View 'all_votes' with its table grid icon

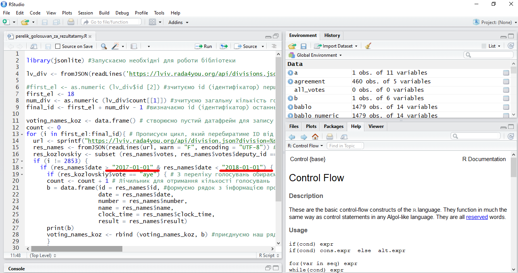pos(506,90)
